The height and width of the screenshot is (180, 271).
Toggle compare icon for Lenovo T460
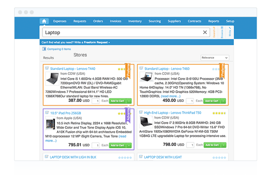coord(141,68)
